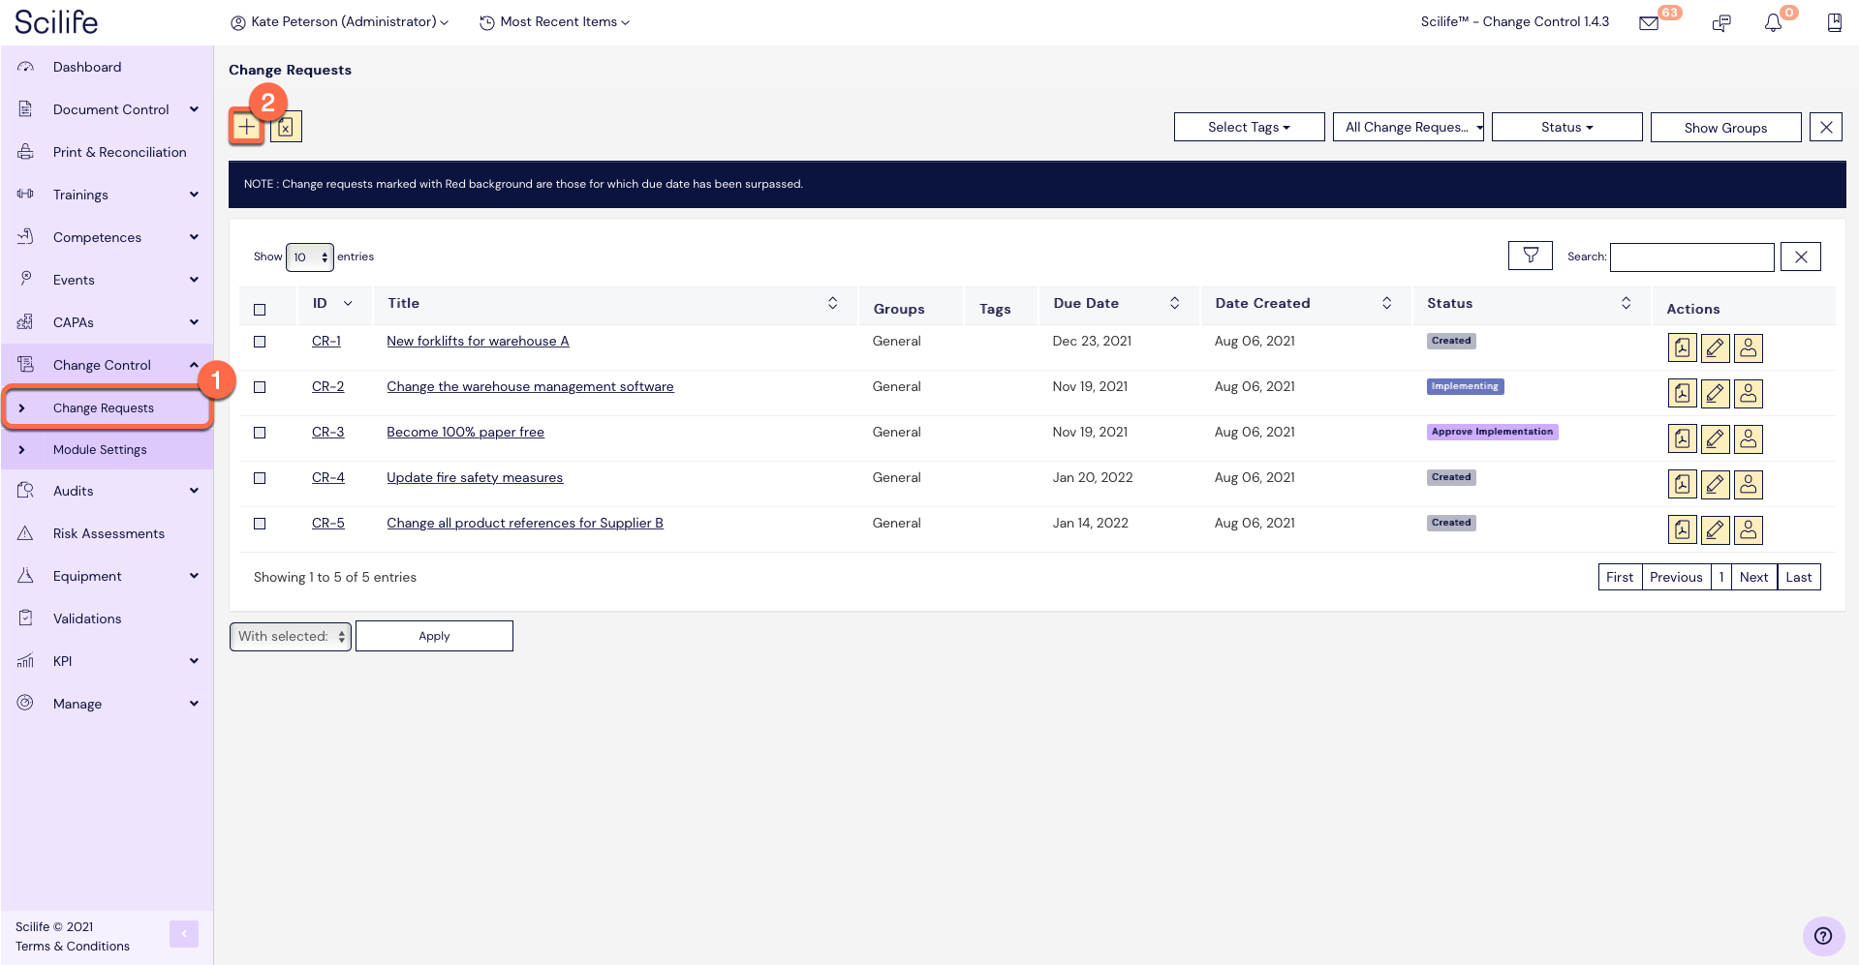The height and width of the screenshot is (965, 1859).
Task: Open the Kate Peterson account menu
Action: click(338, 21)
